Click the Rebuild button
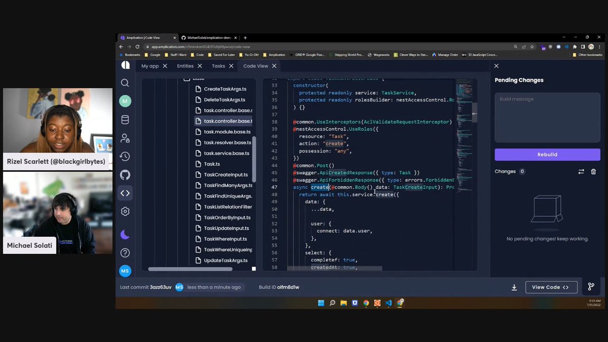The height and width of the screenshot is (342, 608). 547,155
